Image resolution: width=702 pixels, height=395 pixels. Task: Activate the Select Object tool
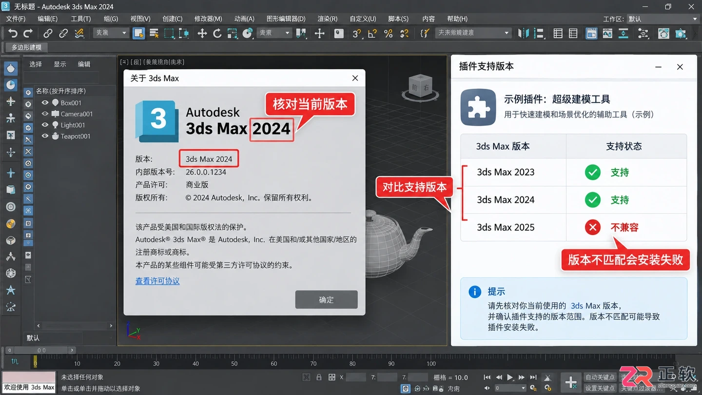138,33
